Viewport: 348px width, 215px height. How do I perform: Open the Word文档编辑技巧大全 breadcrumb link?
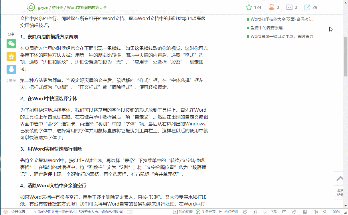pos(87,7)
